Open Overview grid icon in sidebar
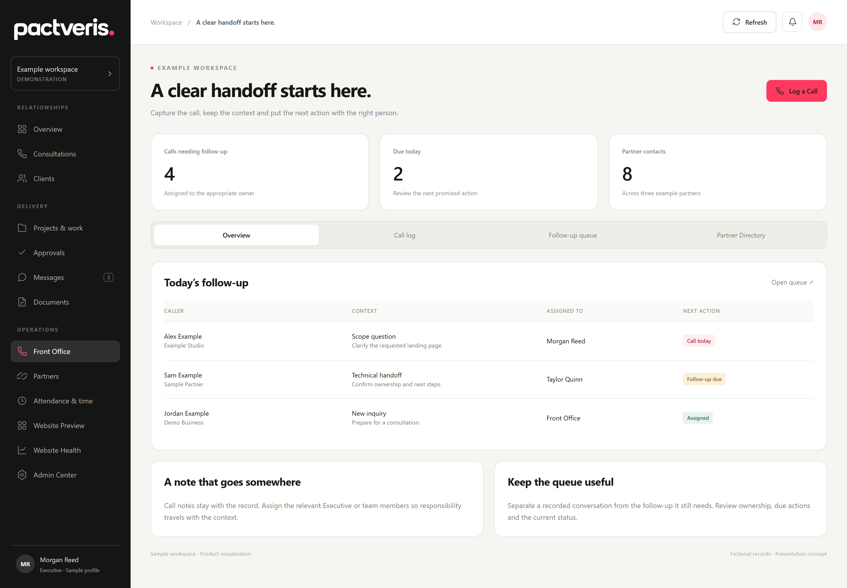Viewport: 847px width, 588px height. click(22, 129)
